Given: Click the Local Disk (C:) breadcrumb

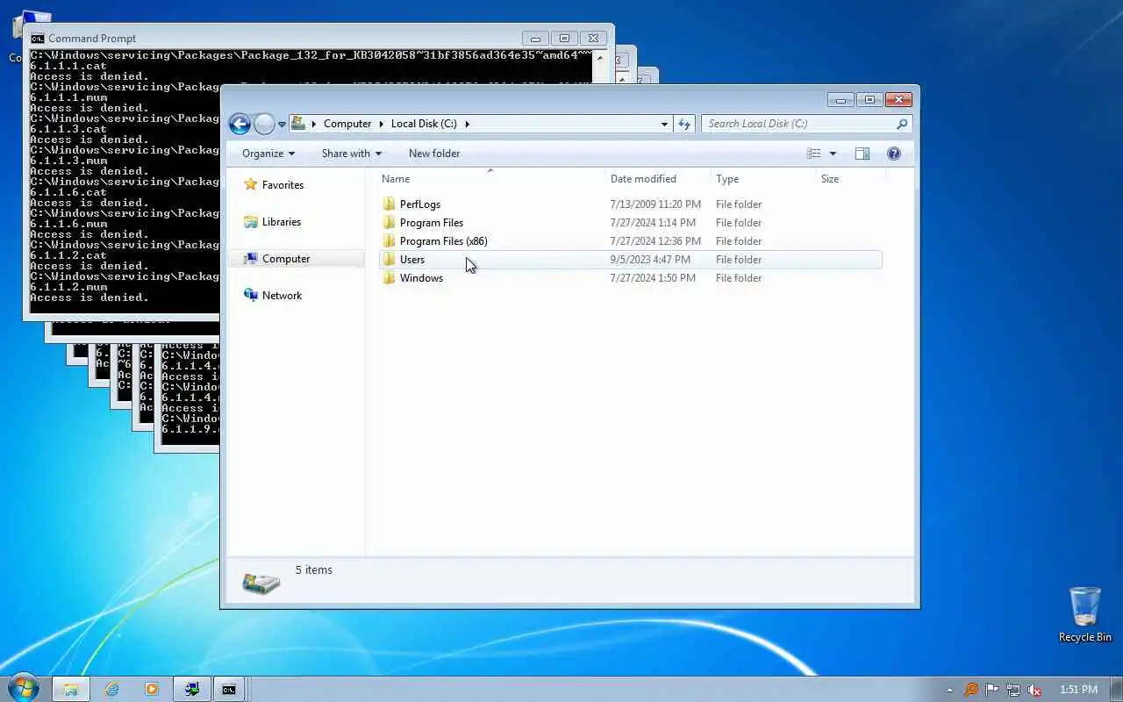Looking at the screenshot, I should pos(424,124).
